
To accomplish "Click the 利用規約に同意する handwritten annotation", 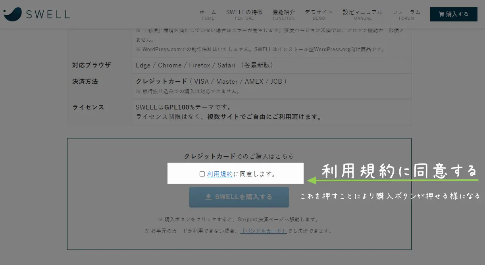I will tap(399, 171).
